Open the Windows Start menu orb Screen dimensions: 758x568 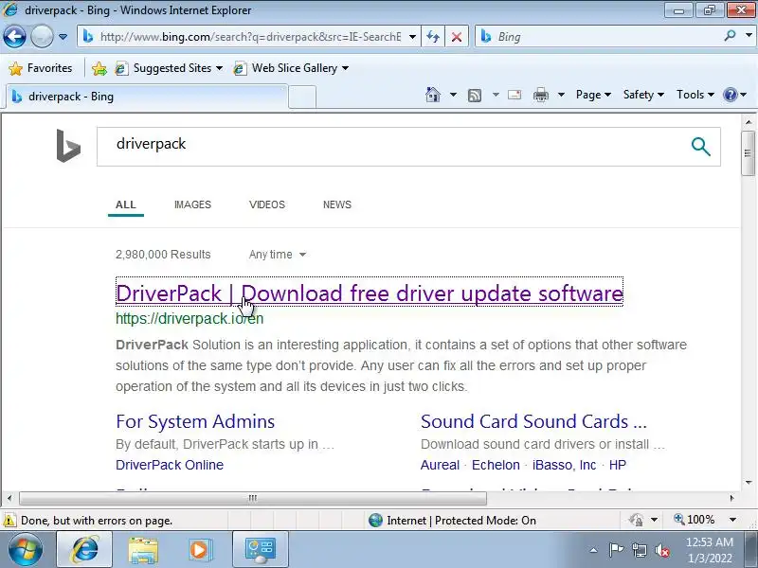click(25, 549)
